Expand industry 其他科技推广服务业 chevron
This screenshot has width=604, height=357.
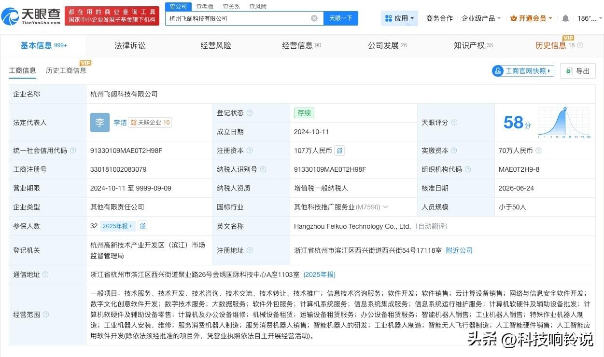385,207
